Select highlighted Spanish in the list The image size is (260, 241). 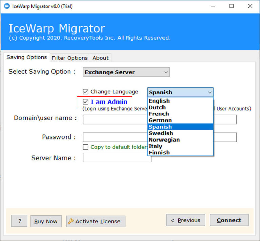(x=180, y=127)
